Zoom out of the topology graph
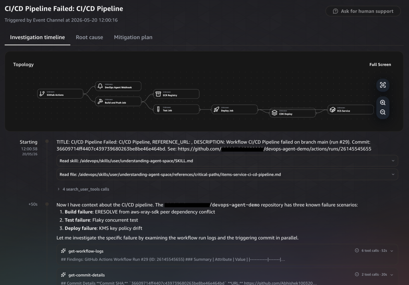Screen dimensions: 409x285 pyautogui.click(x=383, y=112)
